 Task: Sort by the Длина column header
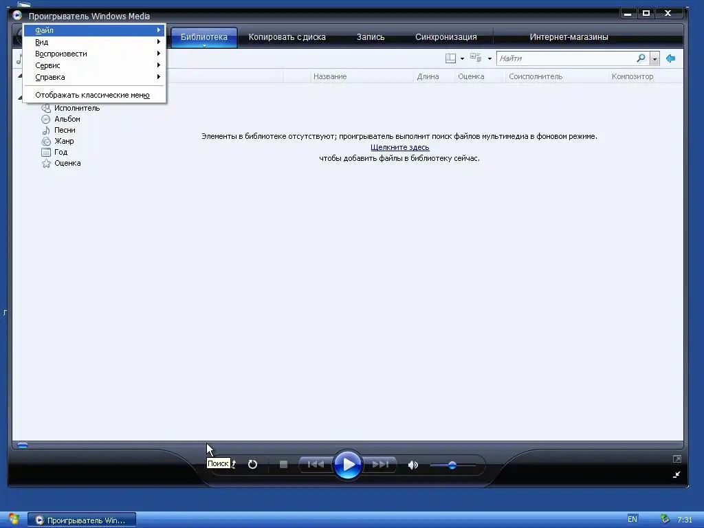pyautogui.click(x=428, y=76)
